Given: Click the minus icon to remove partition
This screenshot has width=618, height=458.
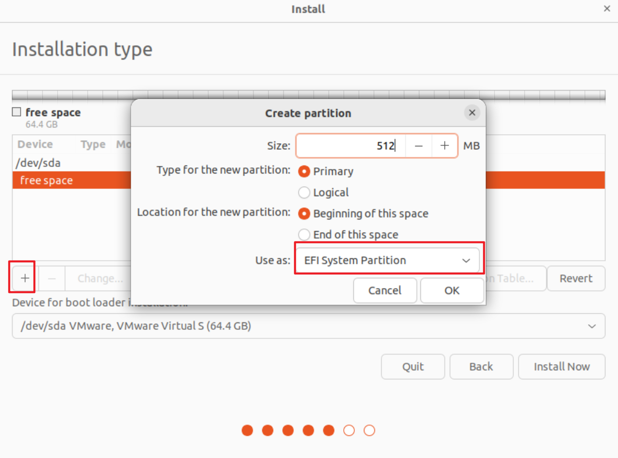Looking at the screenshot, I should coord(51,278).
